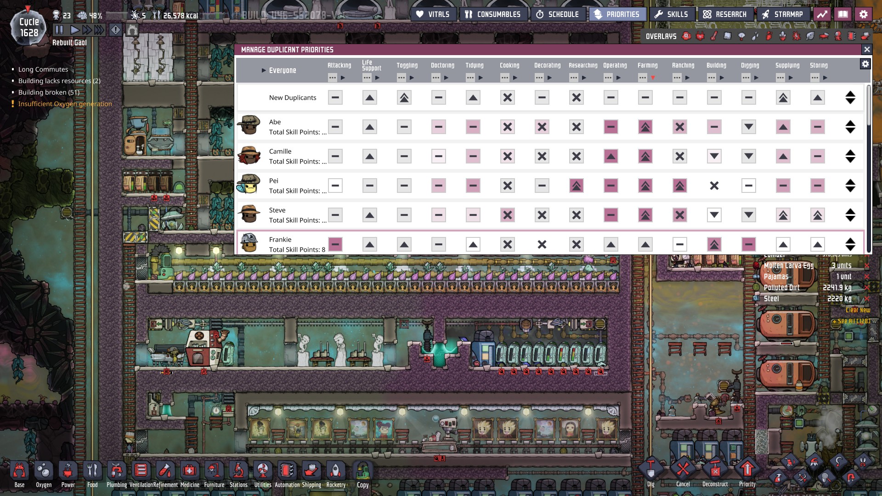882x496 pixels.
Task: Expand the Everyone row arrow
Action: coord(264,71)
